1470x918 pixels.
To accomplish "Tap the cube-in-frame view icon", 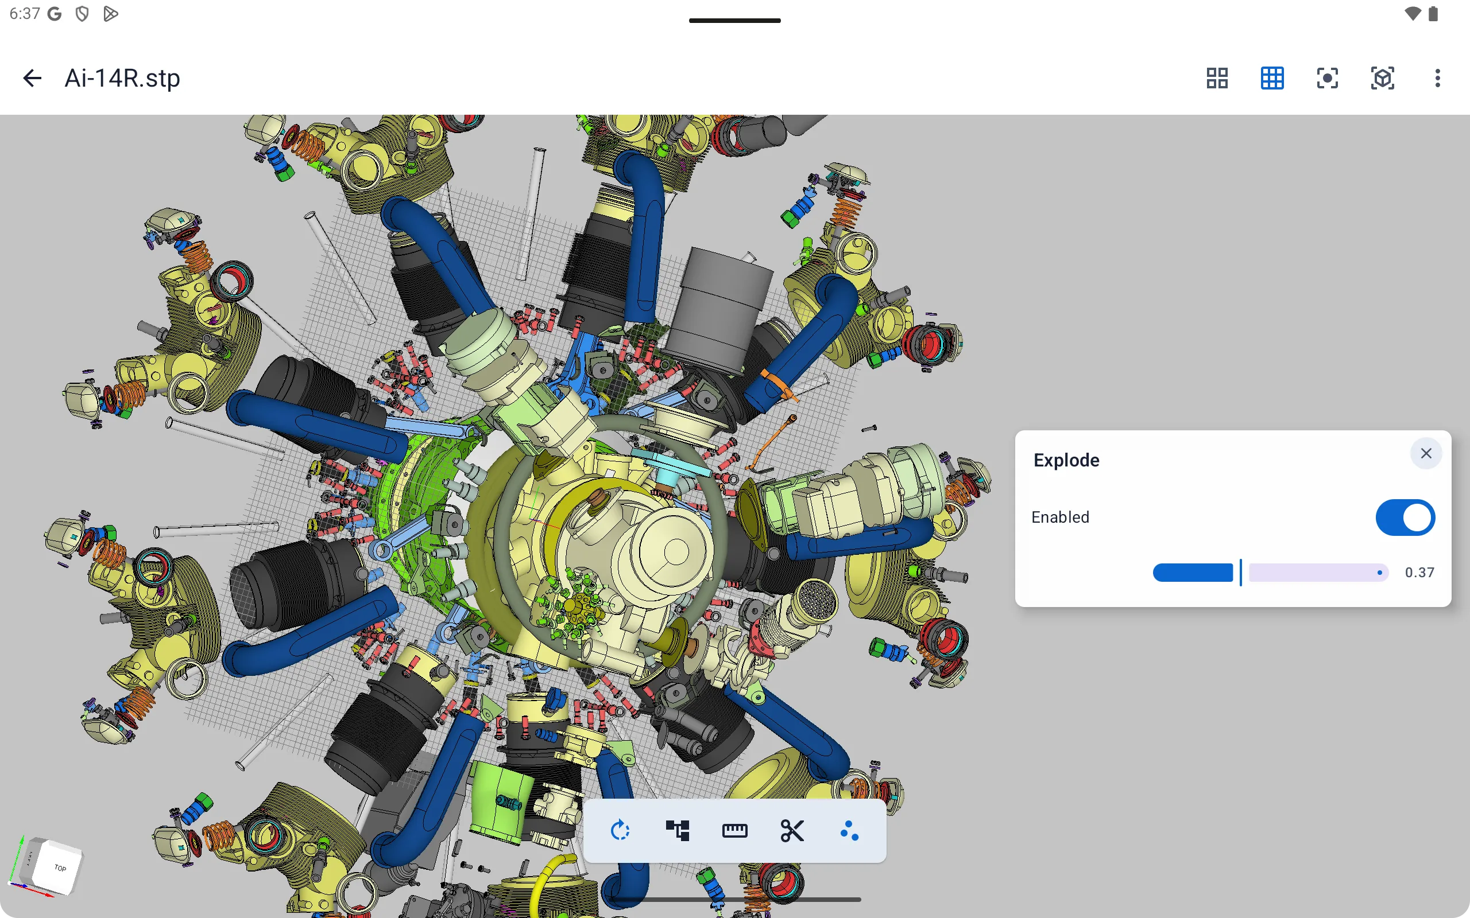I will [x=1383, y=79].
